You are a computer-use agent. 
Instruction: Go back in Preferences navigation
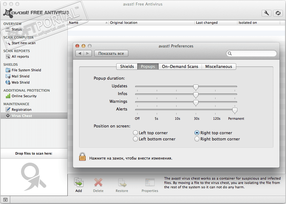79,54
